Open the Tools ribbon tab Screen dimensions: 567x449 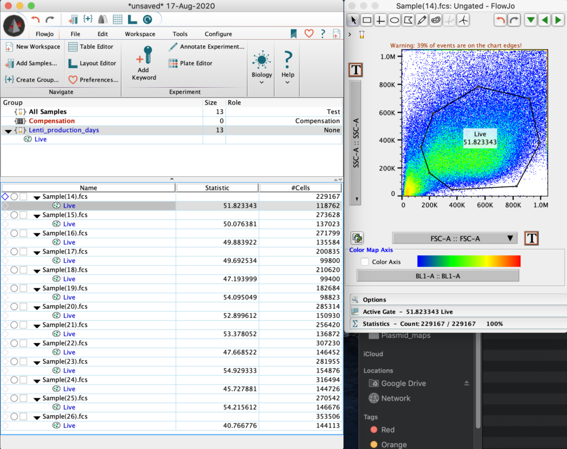pos(180,34)
